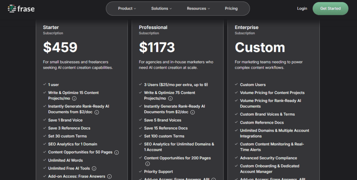Click the Login link
This screenshot has width=357, height=180.
pyautogui.click(x=302, y=9)
